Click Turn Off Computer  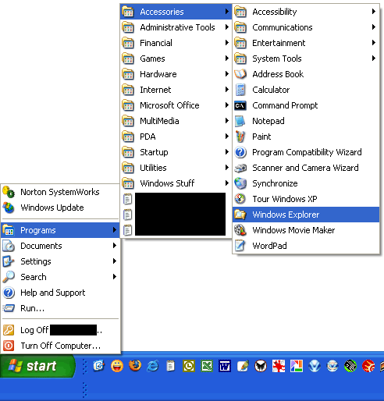click(60, 346)
